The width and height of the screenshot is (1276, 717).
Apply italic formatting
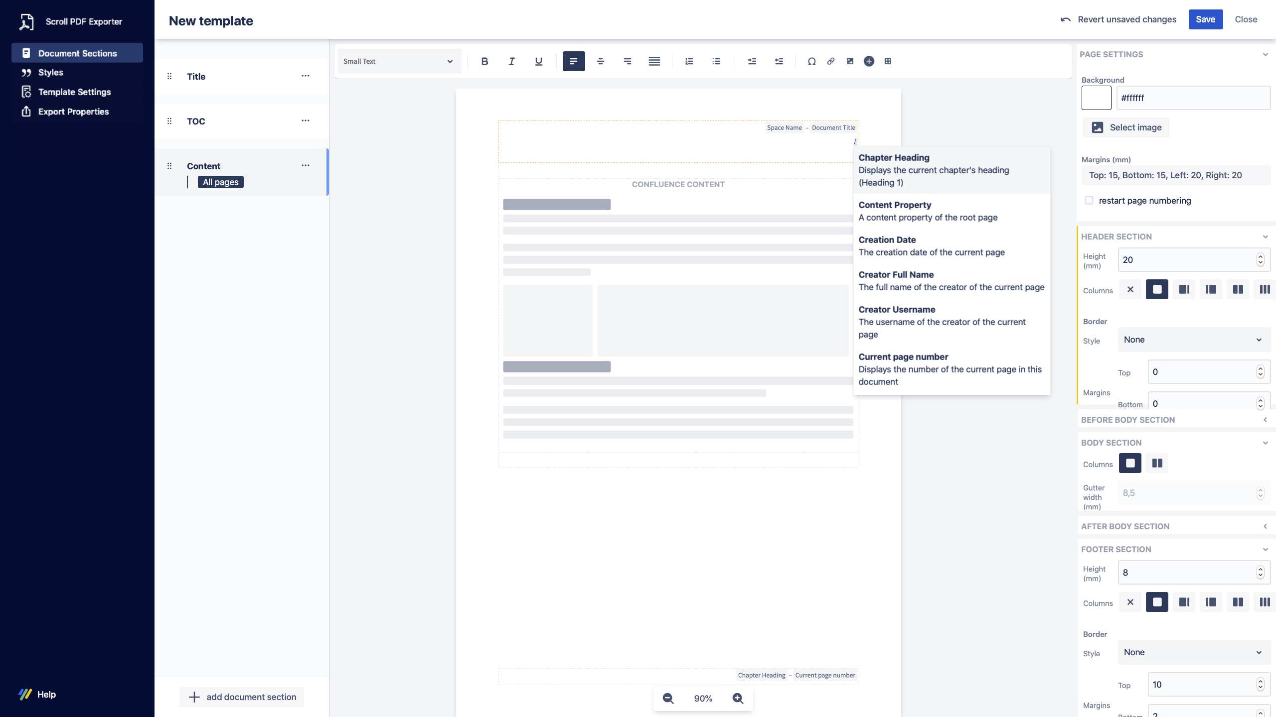click(511, 61)
